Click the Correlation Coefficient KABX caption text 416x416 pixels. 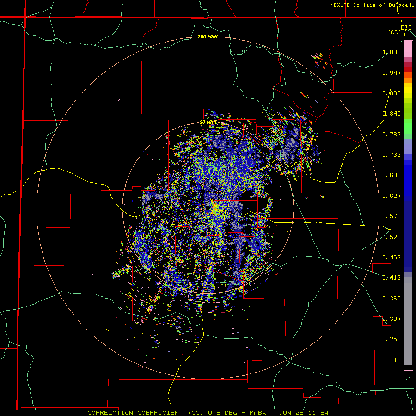point(208,413)
